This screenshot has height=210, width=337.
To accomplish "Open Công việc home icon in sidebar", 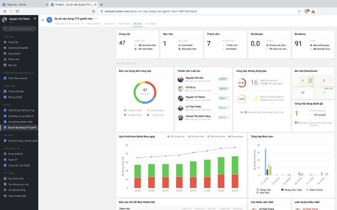I will [5, 42].
